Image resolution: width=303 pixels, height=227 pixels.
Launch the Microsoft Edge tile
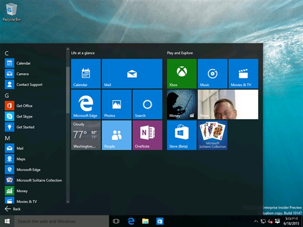(86, 104)
